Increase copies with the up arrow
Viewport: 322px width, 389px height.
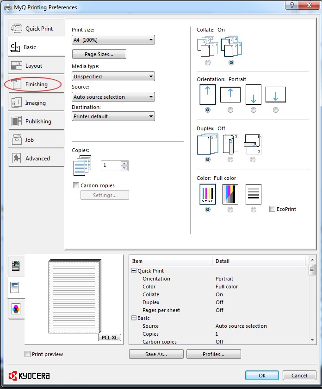(x=124, y=163)
